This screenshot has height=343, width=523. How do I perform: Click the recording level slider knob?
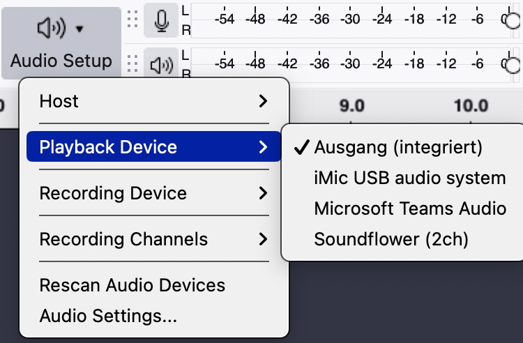513,20
